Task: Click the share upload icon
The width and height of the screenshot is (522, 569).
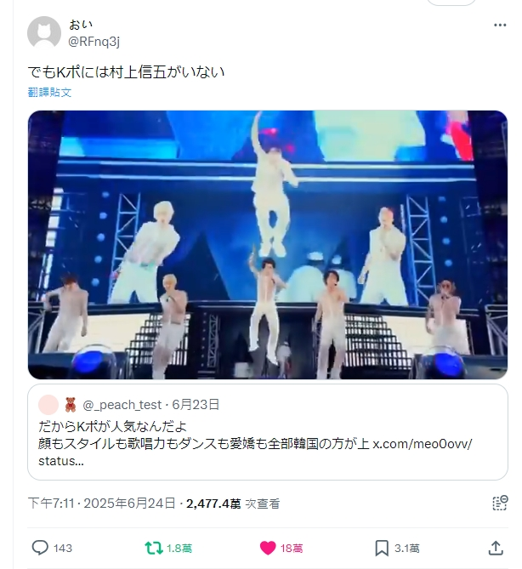Action: click(x=496, y=548)
